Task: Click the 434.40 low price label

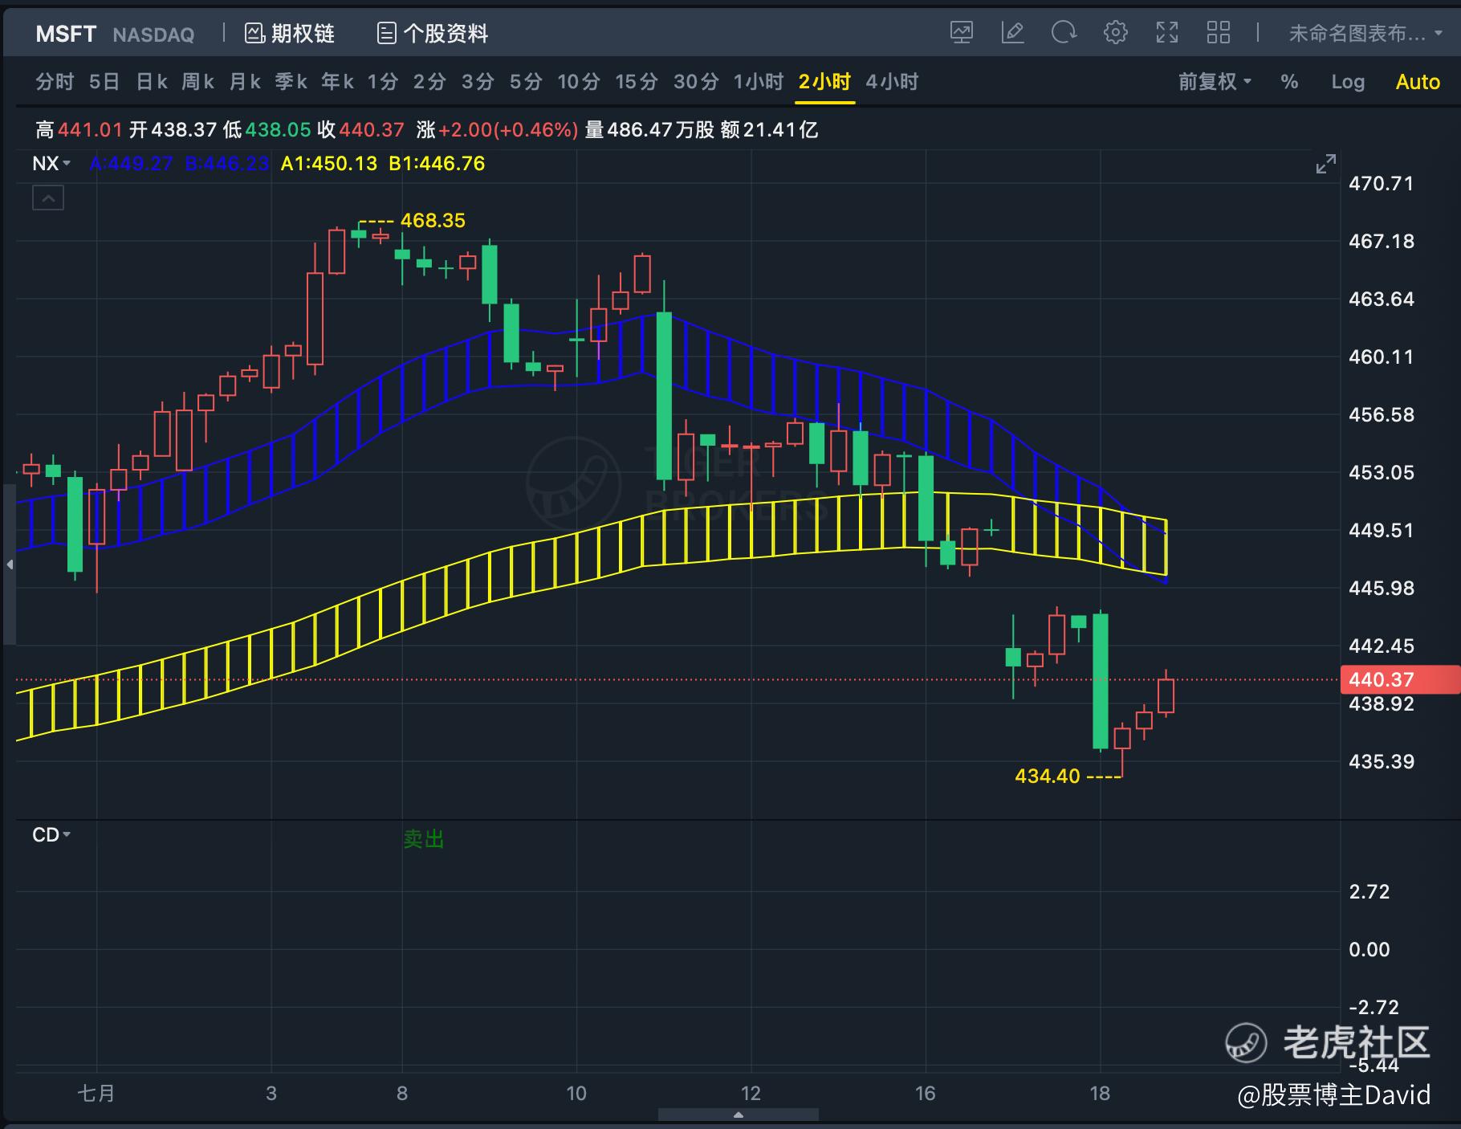Action: coord(1048,776)
